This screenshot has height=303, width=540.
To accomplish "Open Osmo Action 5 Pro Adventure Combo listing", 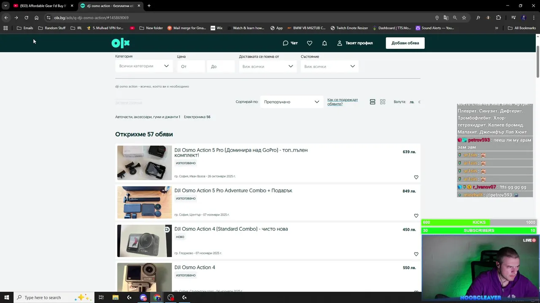I will (233, 191).
